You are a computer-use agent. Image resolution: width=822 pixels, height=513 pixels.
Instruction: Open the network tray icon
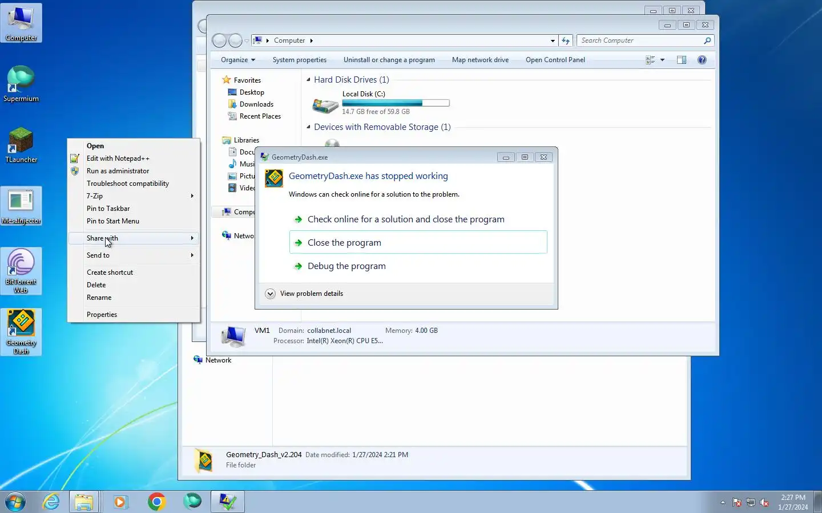click(x=751, y=502)
